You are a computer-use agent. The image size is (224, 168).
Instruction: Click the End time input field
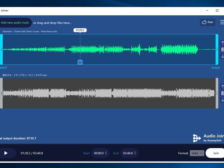(128, 153)
